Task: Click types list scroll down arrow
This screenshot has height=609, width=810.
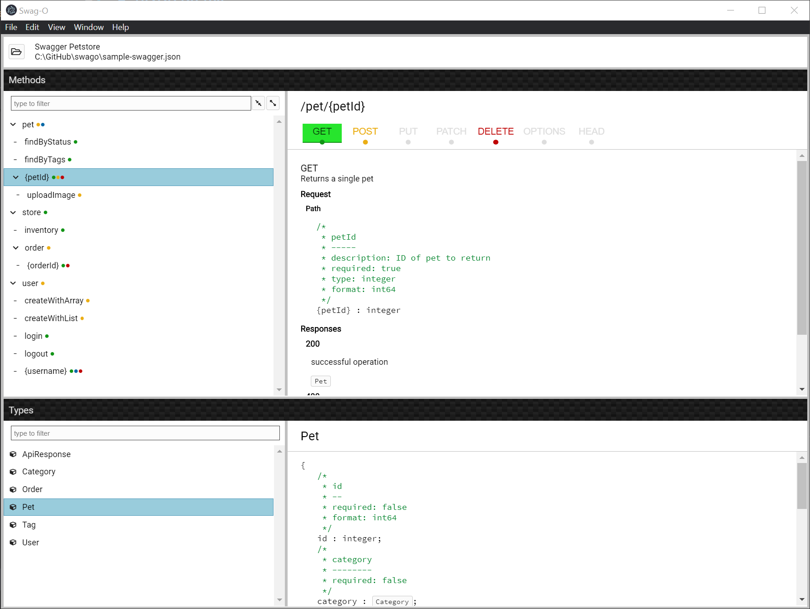Action: tap(279, 600)
